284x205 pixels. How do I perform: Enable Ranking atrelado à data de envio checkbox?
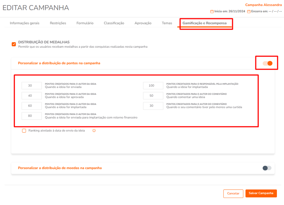[24, 130]
